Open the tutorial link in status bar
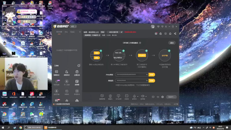Screen dimensions: 231x130 62,104
